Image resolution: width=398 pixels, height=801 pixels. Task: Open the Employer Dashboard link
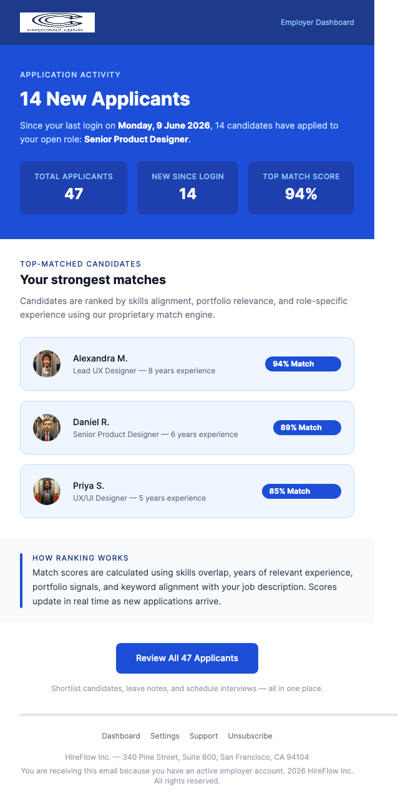coord(317,22)
